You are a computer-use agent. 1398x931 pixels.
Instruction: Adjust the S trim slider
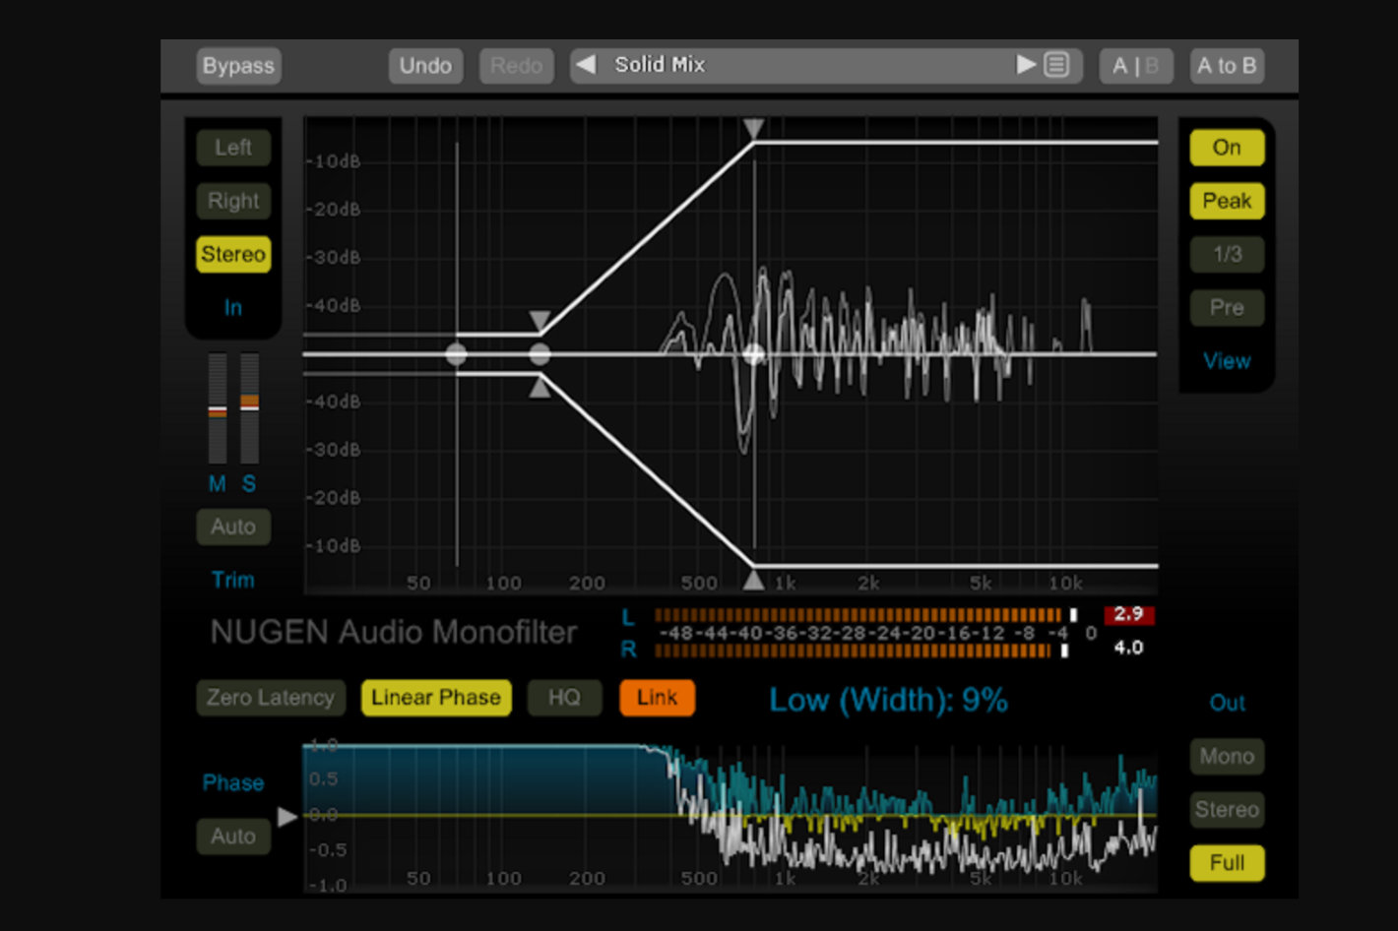pos(250,408)
